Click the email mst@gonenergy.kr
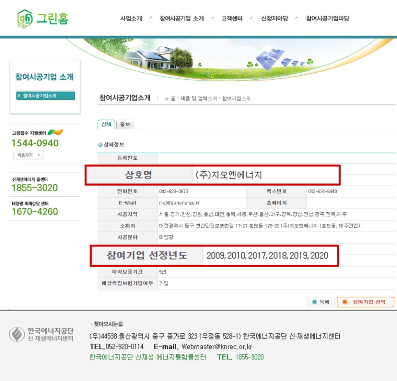This screenshot has width=397, height=381. tap(179, 203)
